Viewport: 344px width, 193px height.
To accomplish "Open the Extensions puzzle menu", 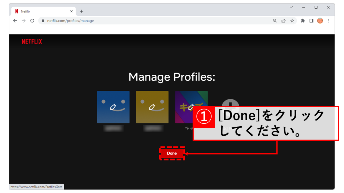I will (x=303, y=21).
